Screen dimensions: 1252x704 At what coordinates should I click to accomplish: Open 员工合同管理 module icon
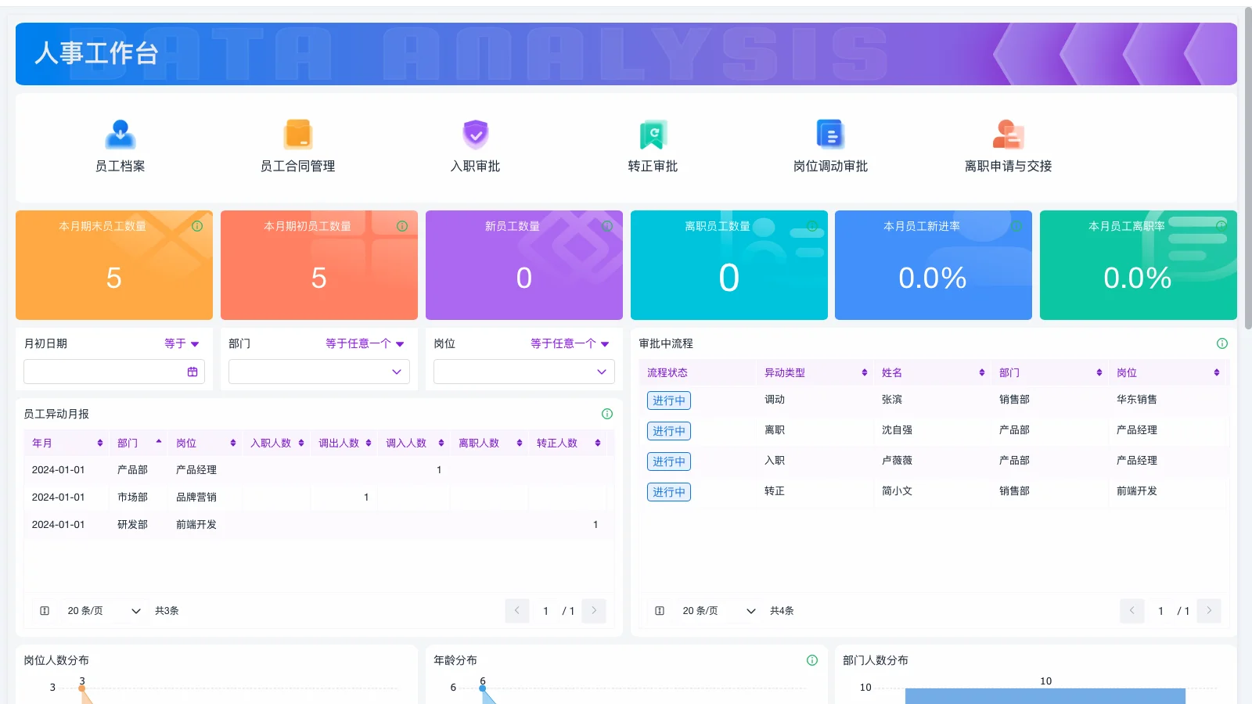297,135
